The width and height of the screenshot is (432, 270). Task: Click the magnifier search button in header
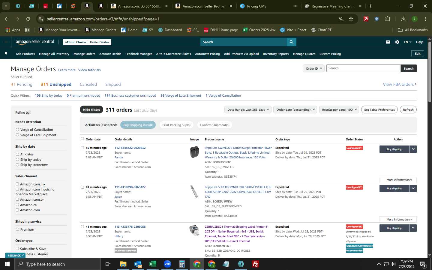[291, 42]
